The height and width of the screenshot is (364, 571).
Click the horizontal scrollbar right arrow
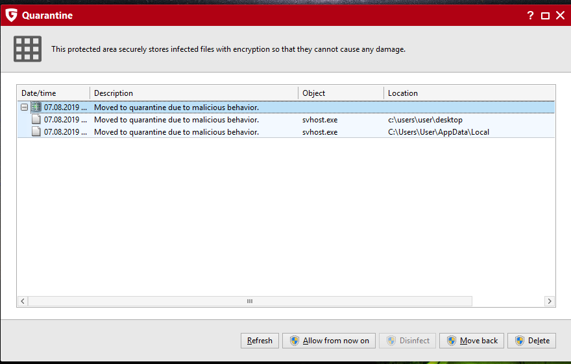coord(550,301)
